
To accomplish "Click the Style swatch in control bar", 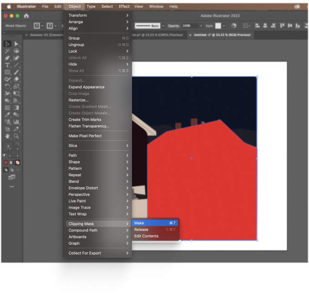I will click(218, 26).
